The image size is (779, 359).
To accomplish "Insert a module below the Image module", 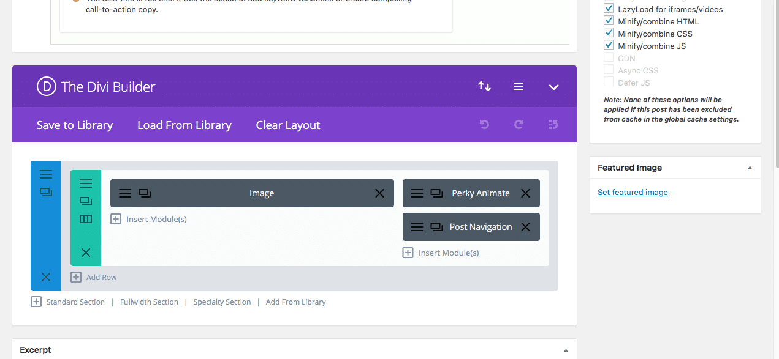I will 149,219.
